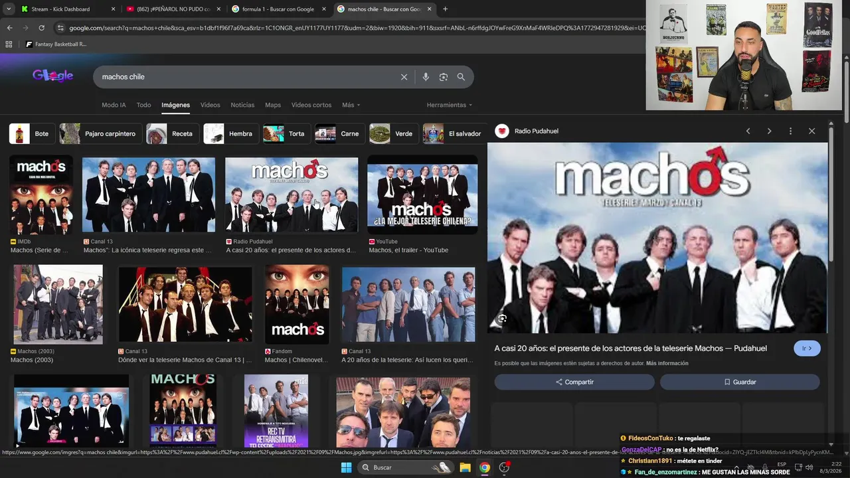Click the Guardar button

740,382
